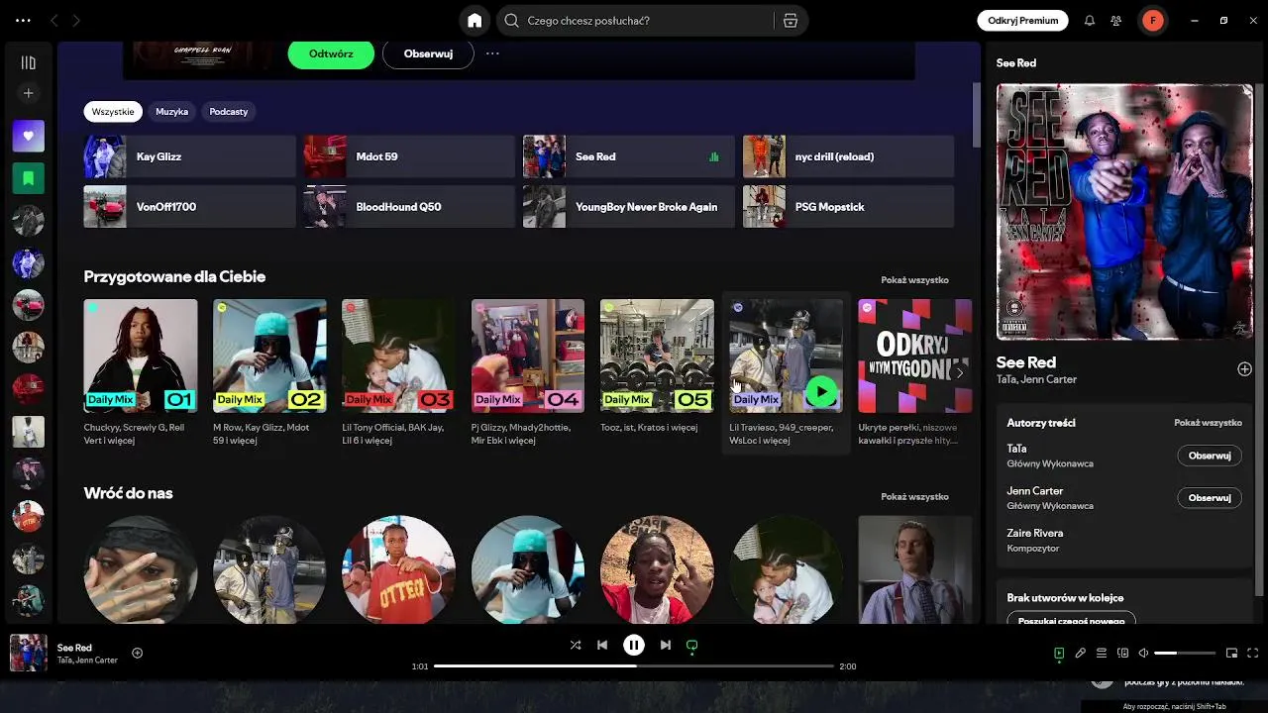Screen dimensions: 1268x713
Task: Skip to previous track
Action: click(x=602, y=645)
